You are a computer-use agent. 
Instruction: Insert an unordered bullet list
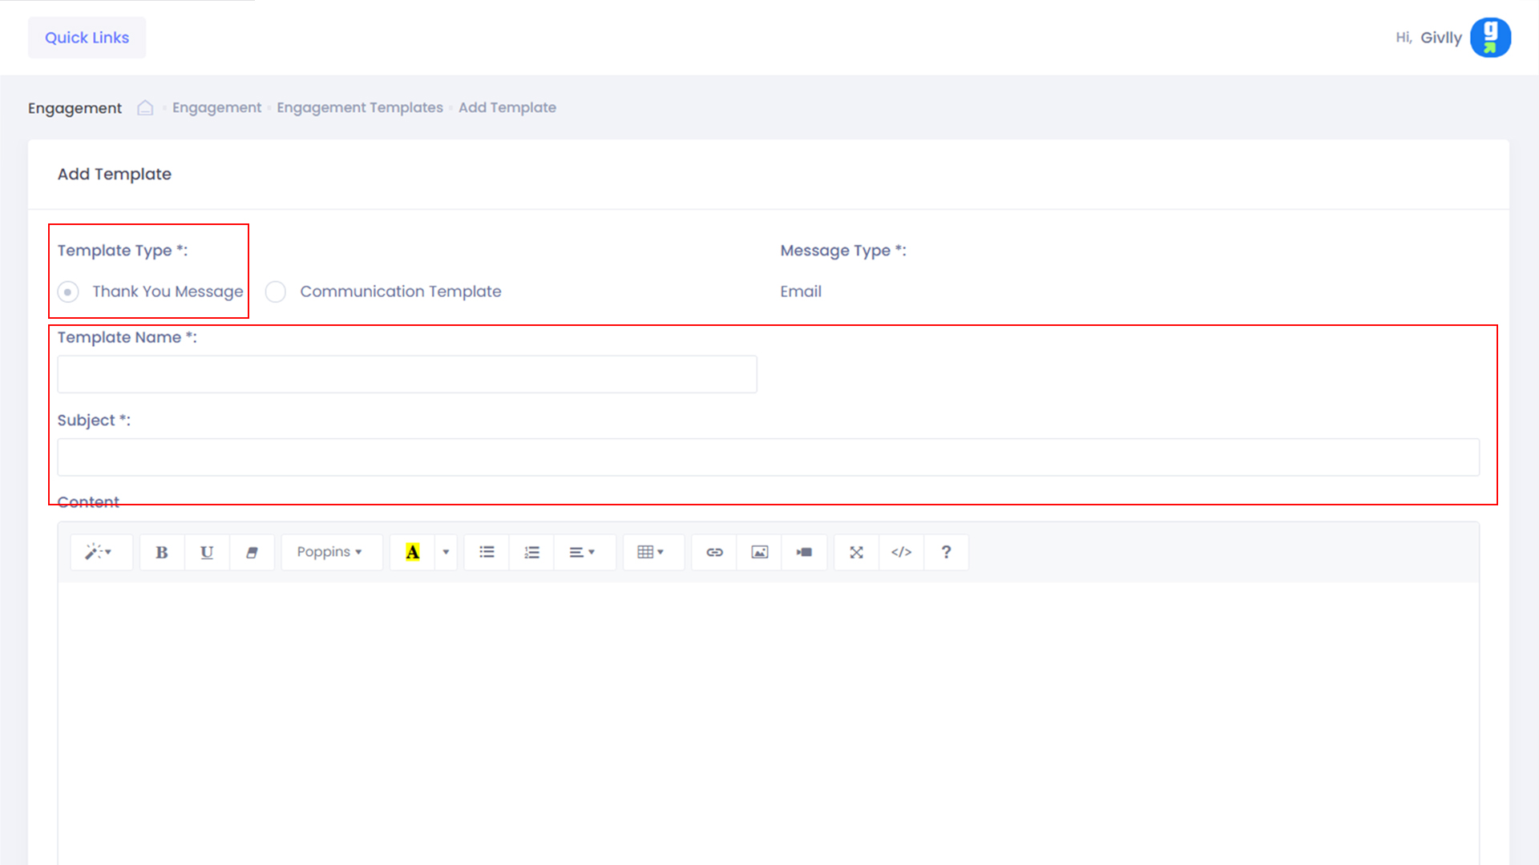coord(487,553)
